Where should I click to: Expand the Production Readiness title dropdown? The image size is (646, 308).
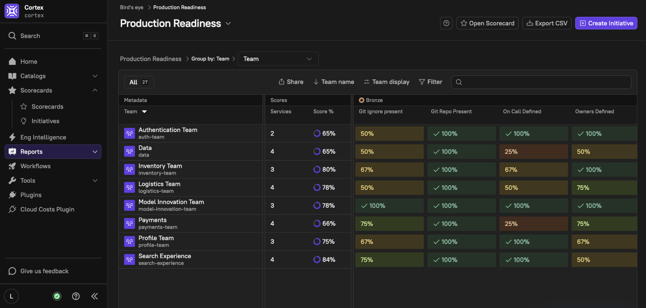click(x=228, y=23)
